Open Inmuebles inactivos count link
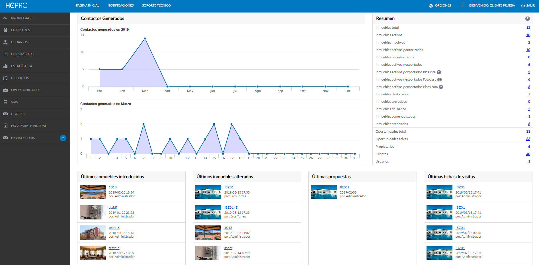 point(529,42)
